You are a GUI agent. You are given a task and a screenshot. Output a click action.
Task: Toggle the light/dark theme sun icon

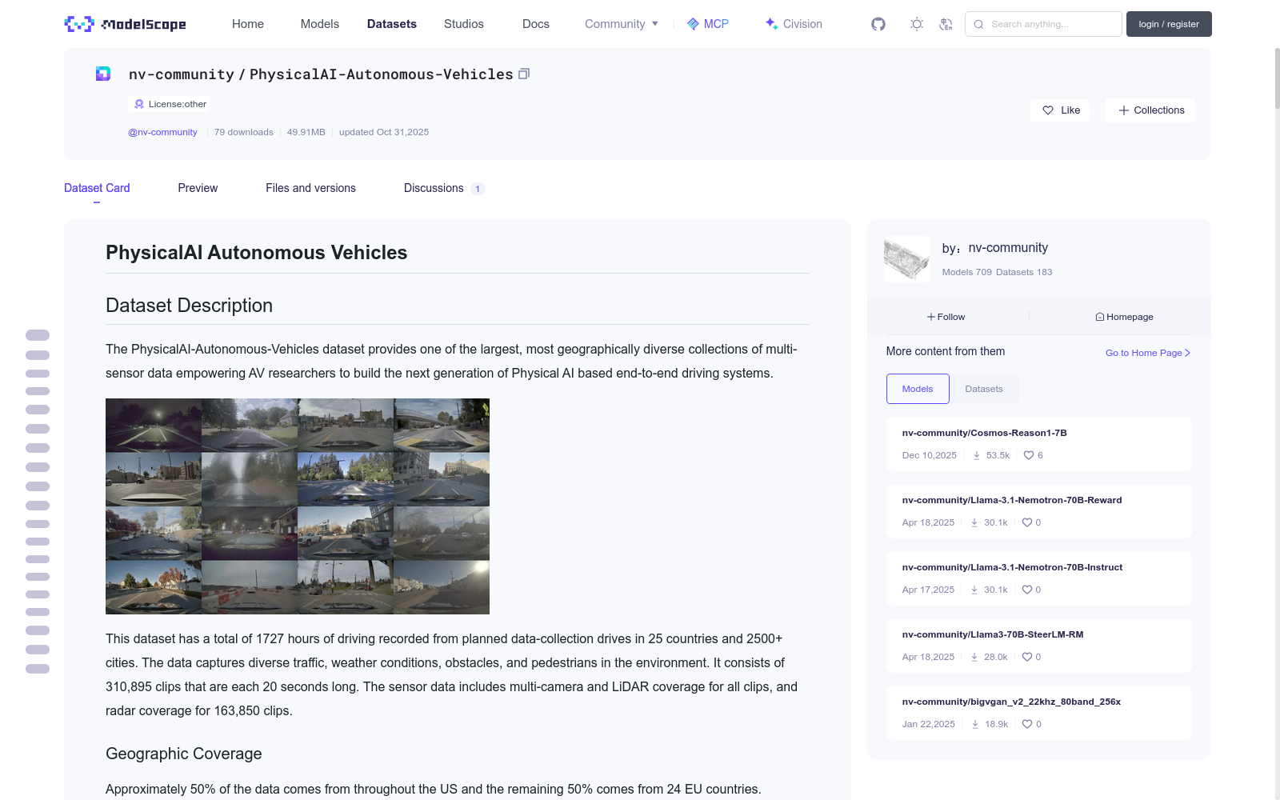[x=917, y=24]
